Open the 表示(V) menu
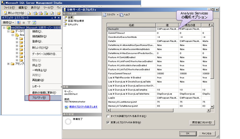The width and height of the screenshot is (240, 139). (x=35, y=8)
